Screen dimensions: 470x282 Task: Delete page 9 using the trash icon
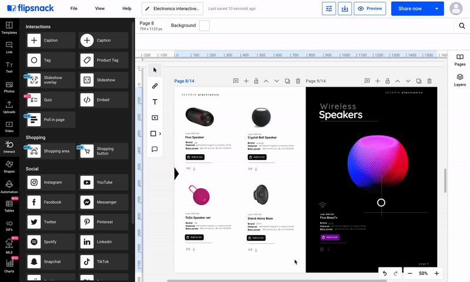pyautogui.click(x=429, y=81)
